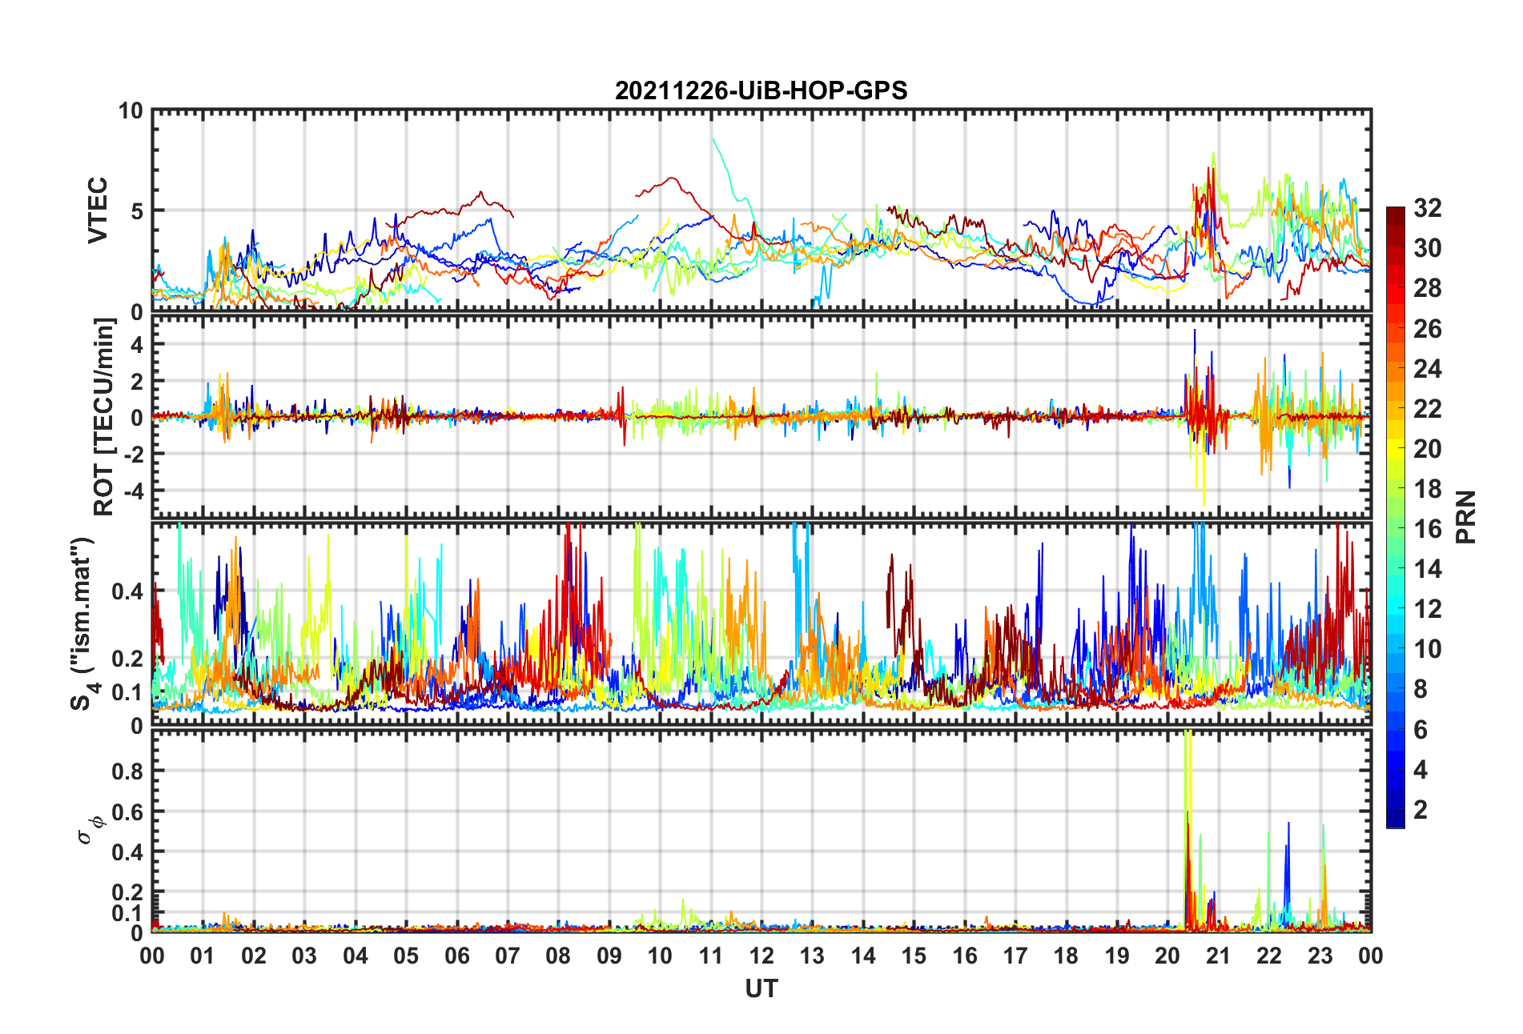Click the "26" tick on the PRN colorbar
Screen dimensions: 1523x1034
(x=1427, y=328)
